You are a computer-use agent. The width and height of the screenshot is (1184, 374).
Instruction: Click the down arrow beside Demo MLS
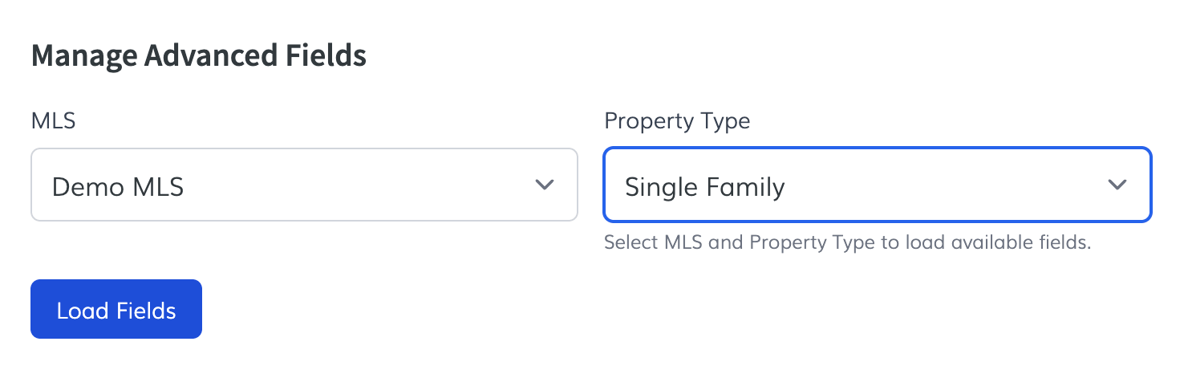tap(545, 185)
